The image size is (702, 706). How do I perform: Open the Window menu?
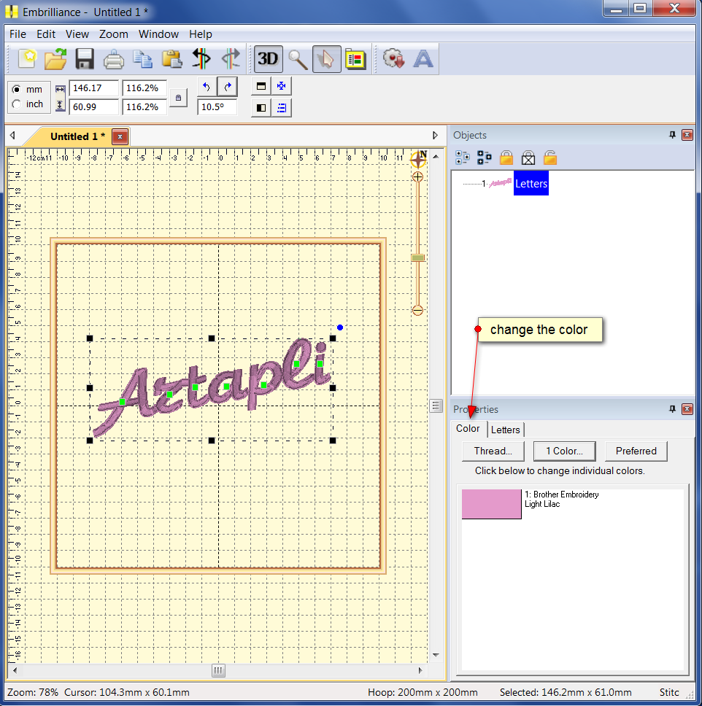coord(158,34)
